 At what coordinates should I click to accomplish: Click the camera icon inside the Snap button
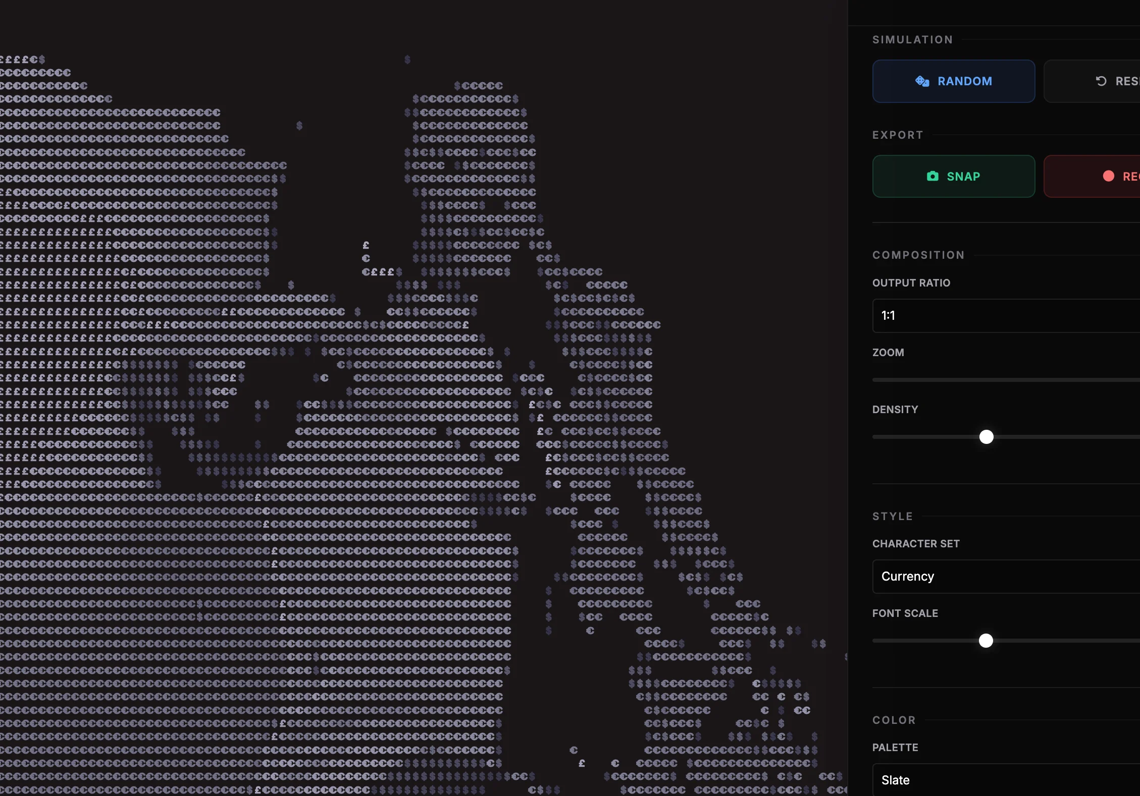(x=932, y=176)
